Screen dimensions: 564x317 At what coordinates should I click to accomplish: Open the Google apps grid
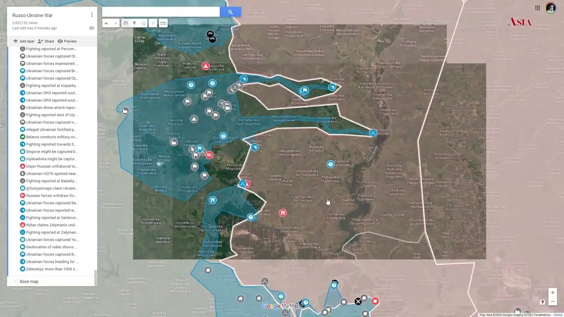click(538, 8)
